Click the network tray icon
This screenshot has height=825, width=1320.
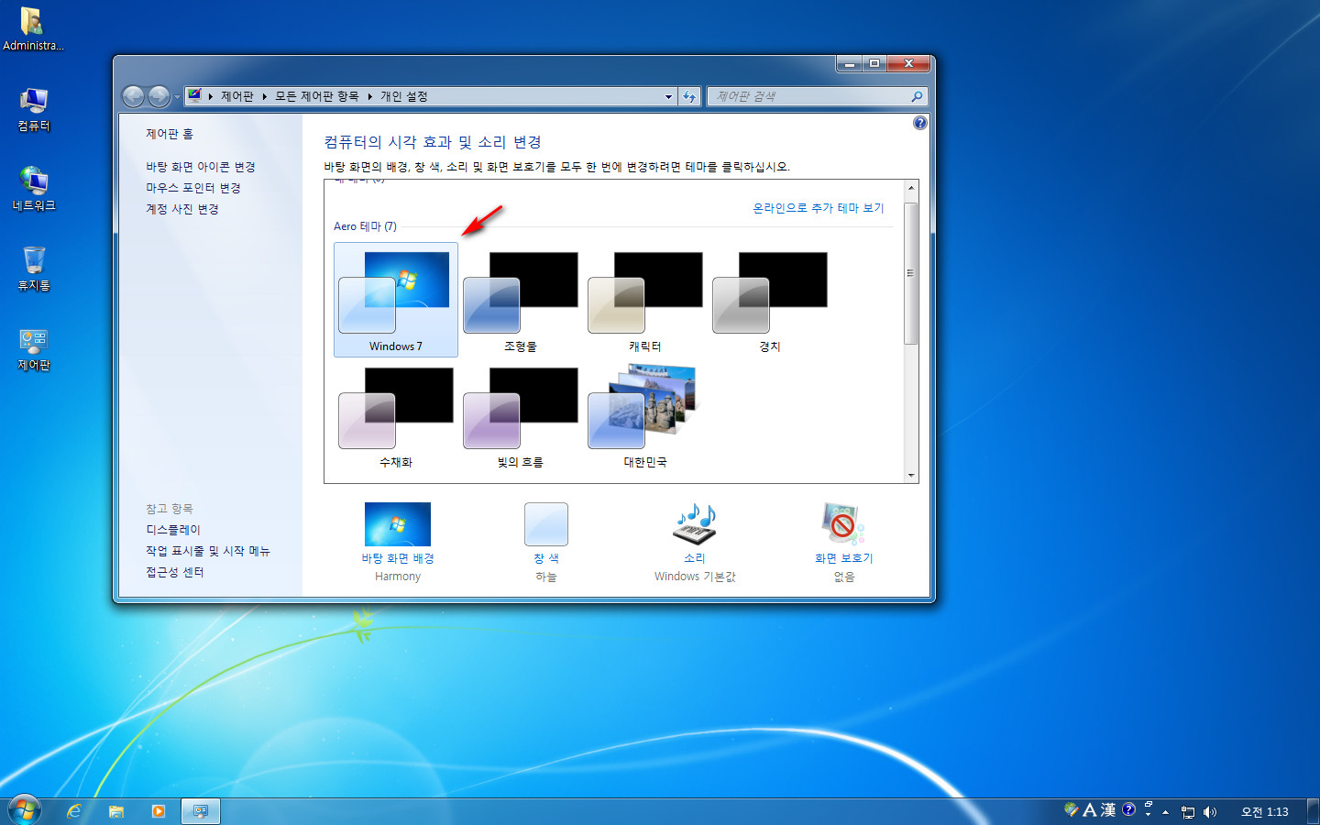pyautogui.click(x=1188, y=812)
